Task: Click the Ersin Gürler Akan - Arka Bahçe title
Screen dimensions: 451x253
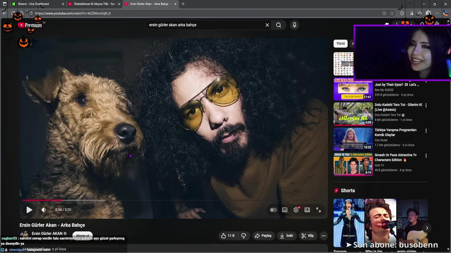Action: click(52, 225)
